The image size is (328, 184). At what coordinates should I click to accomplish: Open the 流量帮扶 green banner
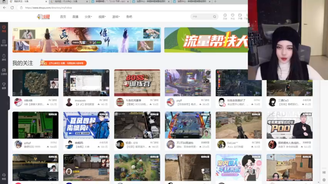click(206, 40)
